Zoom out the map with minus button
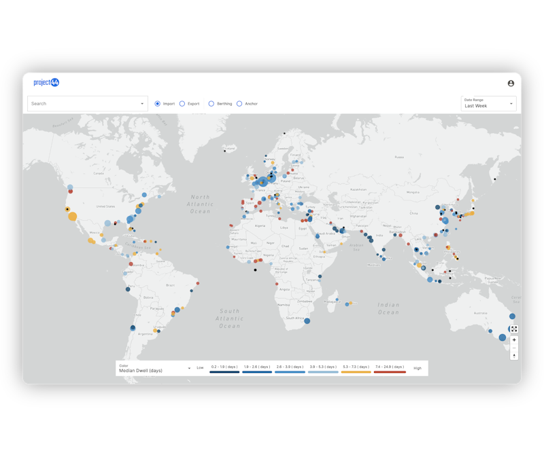Viewport: 544px width, 457px height. [x=514, y=348]
